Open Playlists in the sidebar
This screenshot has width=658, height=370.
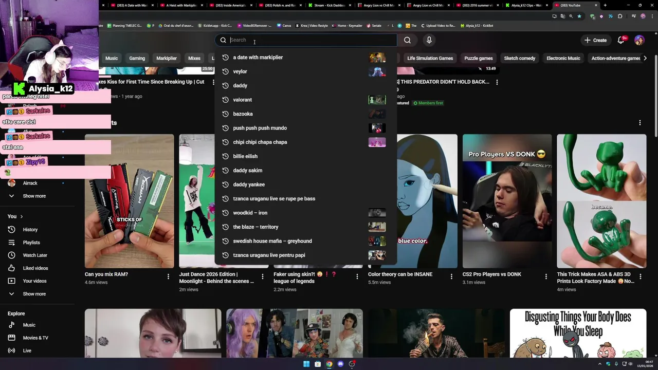(x=31, y=243)
